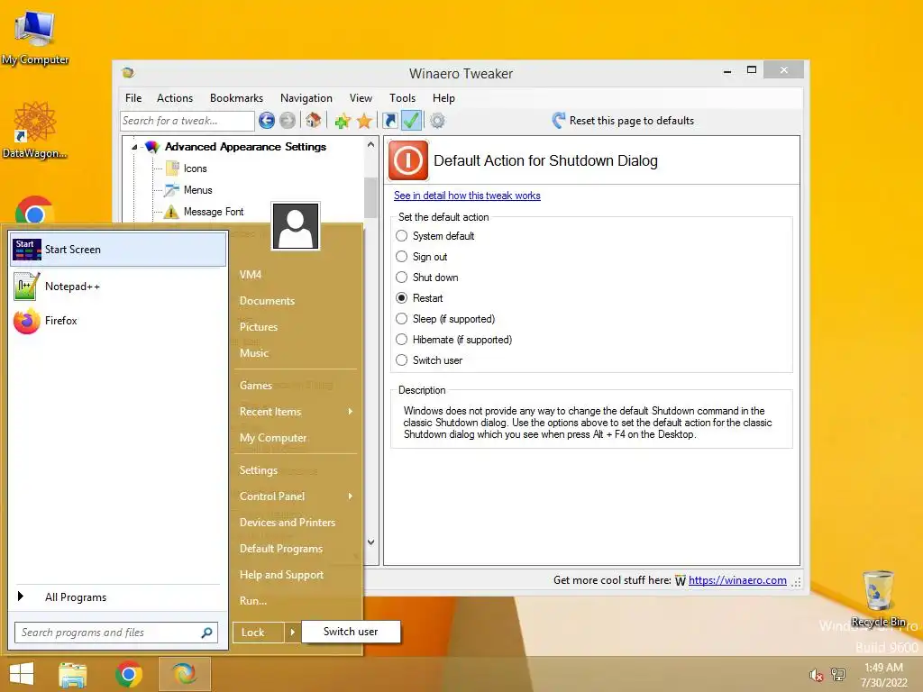Launch Firefox from the Start menu
Viewport: 923px width, 692px height.
click(118, 321)
